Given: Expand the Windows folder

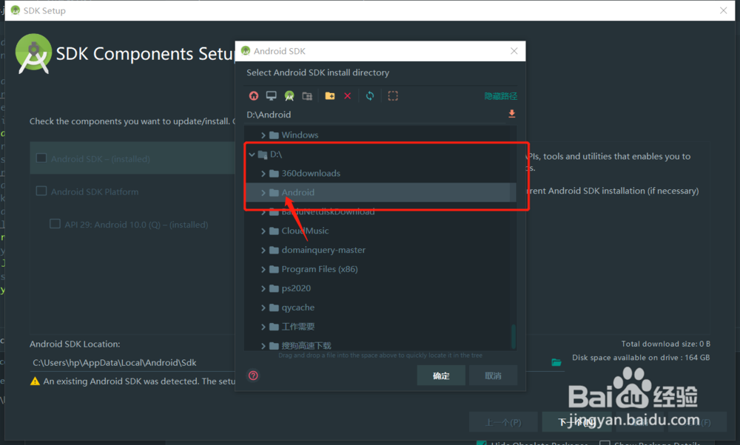Looking at the screenshot, I should (x=263, y=135).
